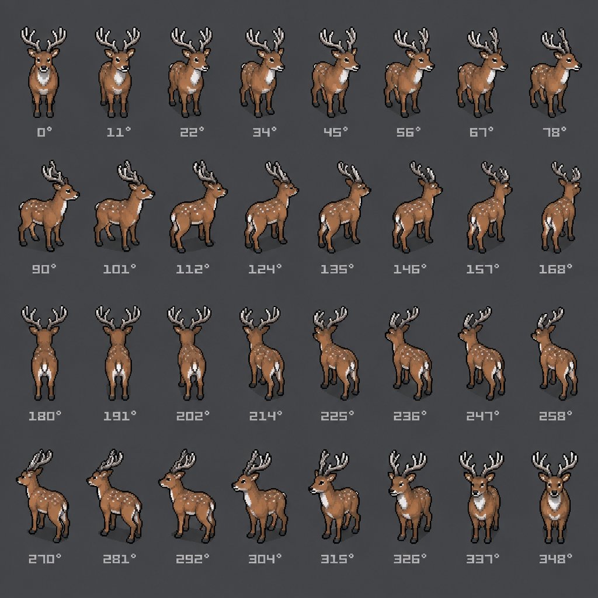598x598 pixels.
Task: Select the deer sprite labeled 337°
Action: 482,498
